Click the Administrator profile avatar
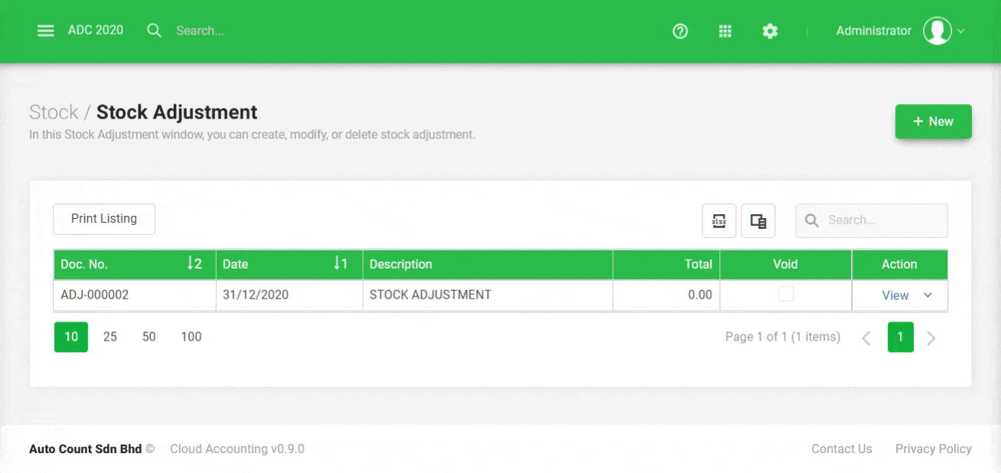 pos(937,31)
